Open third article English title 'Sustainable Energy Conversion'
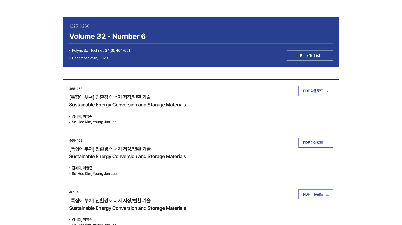 [x=127, y=208]
